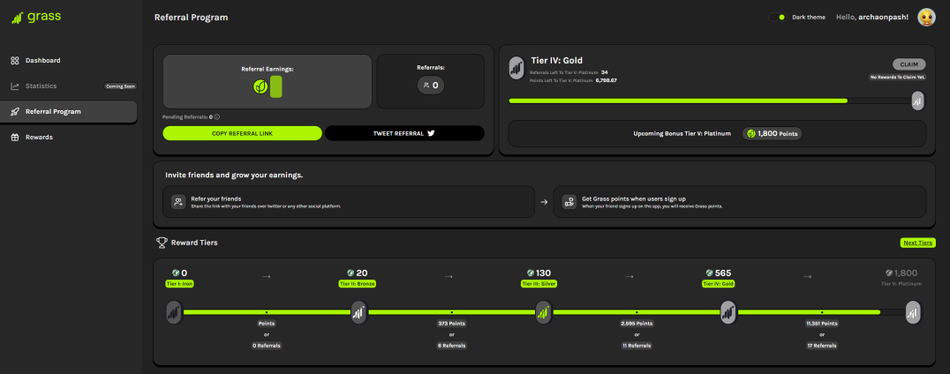
Task: Click the Reward Tiers trophy icon
Action: coord(162,243)
